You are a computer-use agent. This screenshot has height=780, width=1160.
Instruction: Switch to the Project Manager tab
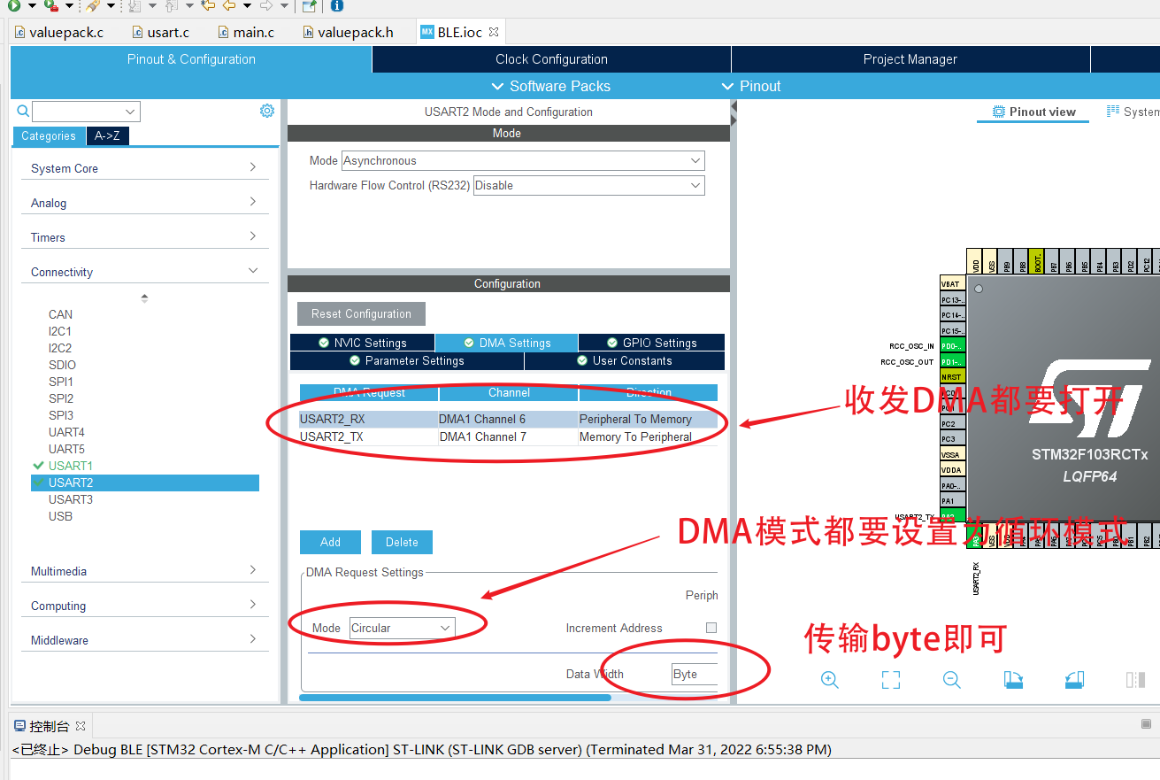[910, 59]
